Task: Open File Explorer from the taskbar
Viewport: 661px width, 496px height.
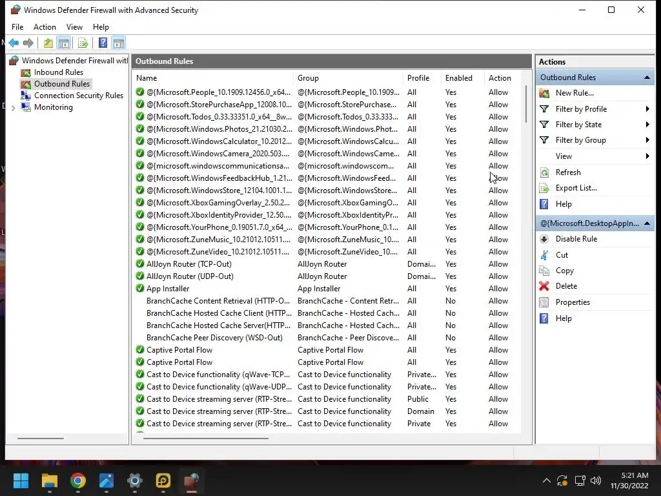Action: coord(49,480)
